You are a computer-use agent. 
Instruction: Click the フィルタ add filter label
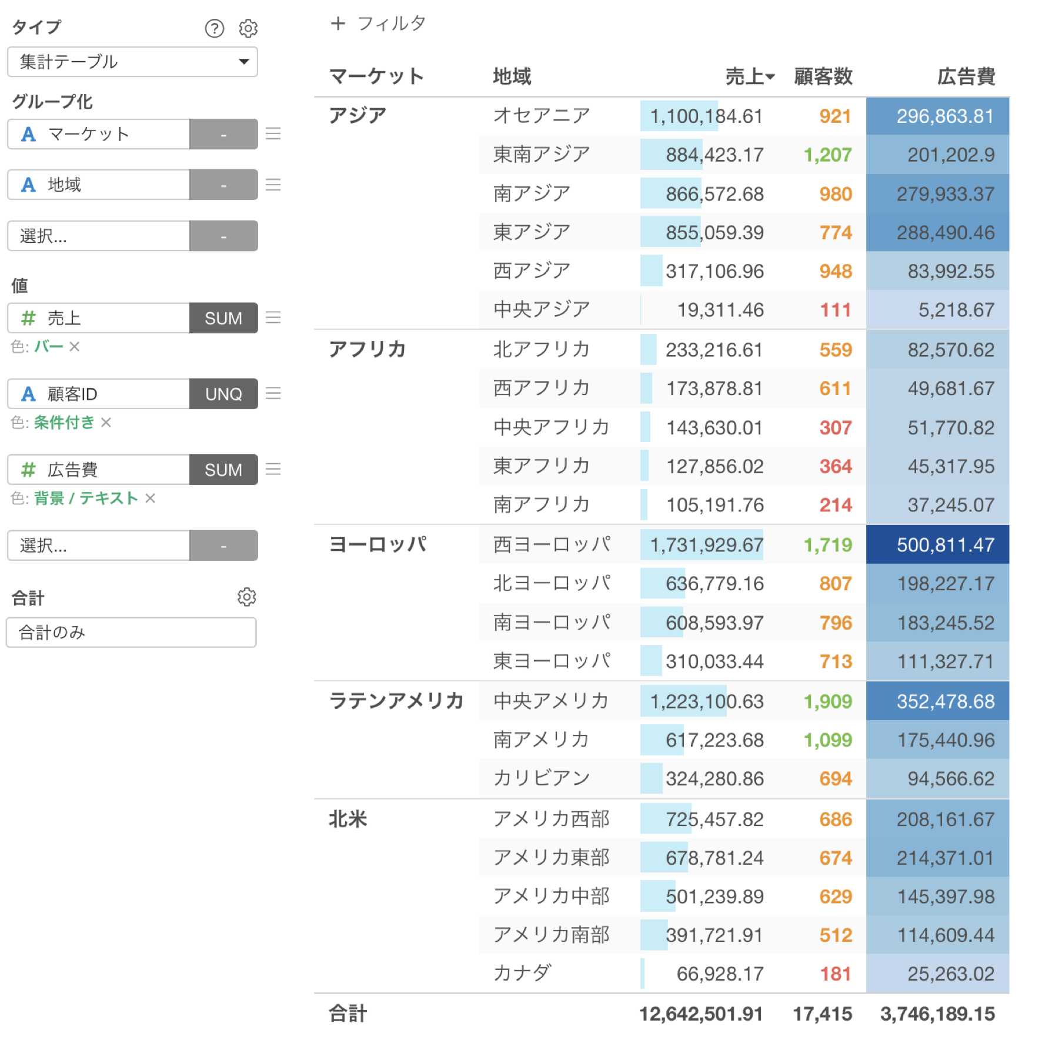[392, 24]
